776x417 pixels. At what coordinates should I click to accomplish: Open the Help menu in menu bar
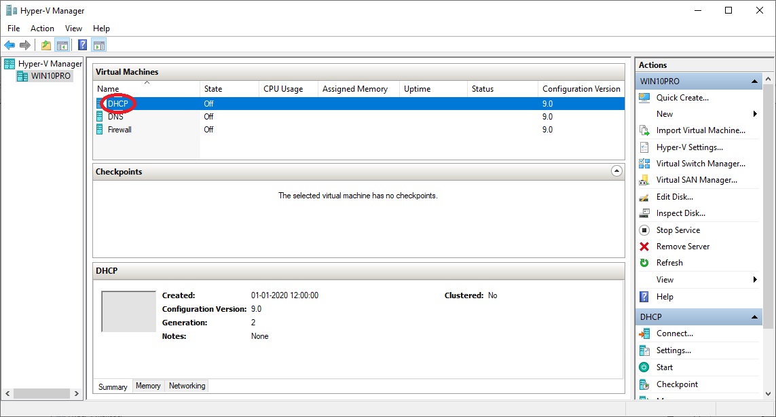pyautogui.click(x=101, y=29)
